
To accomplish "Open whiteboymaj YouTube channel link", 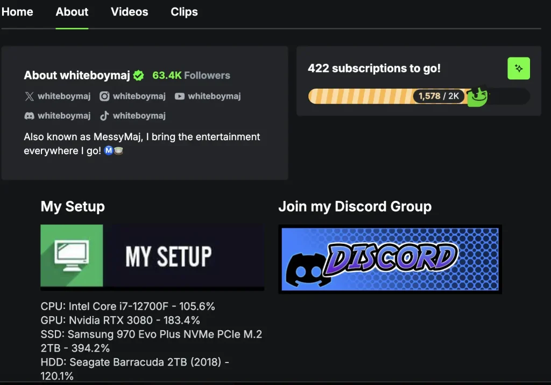I will 214,96.
